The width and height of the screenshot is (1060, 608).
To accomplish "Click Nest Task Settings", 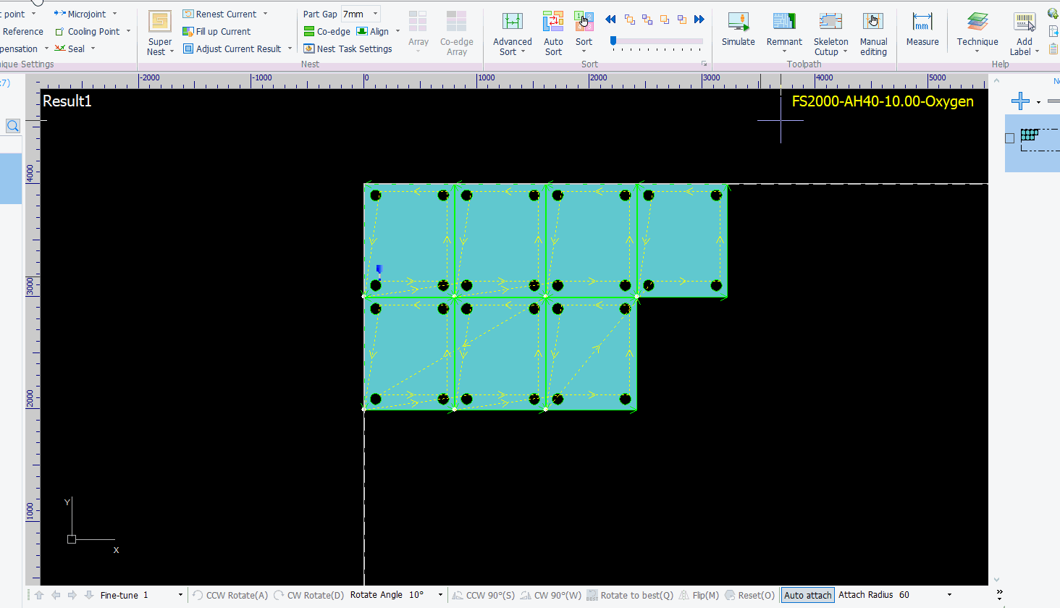I will point(348,48).
